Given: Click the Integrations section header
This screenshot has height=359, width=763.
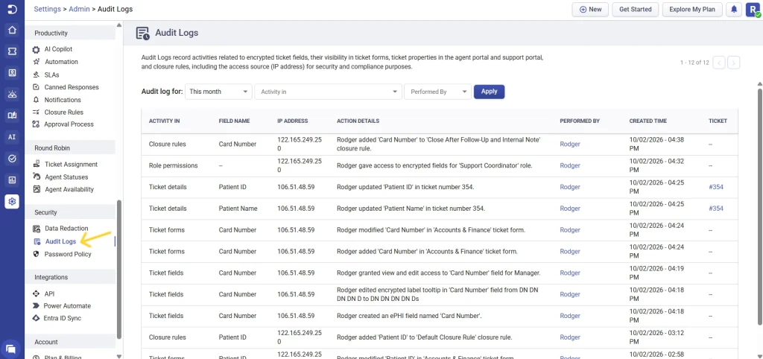Looking at the screenshot, I should pos(51,277).
